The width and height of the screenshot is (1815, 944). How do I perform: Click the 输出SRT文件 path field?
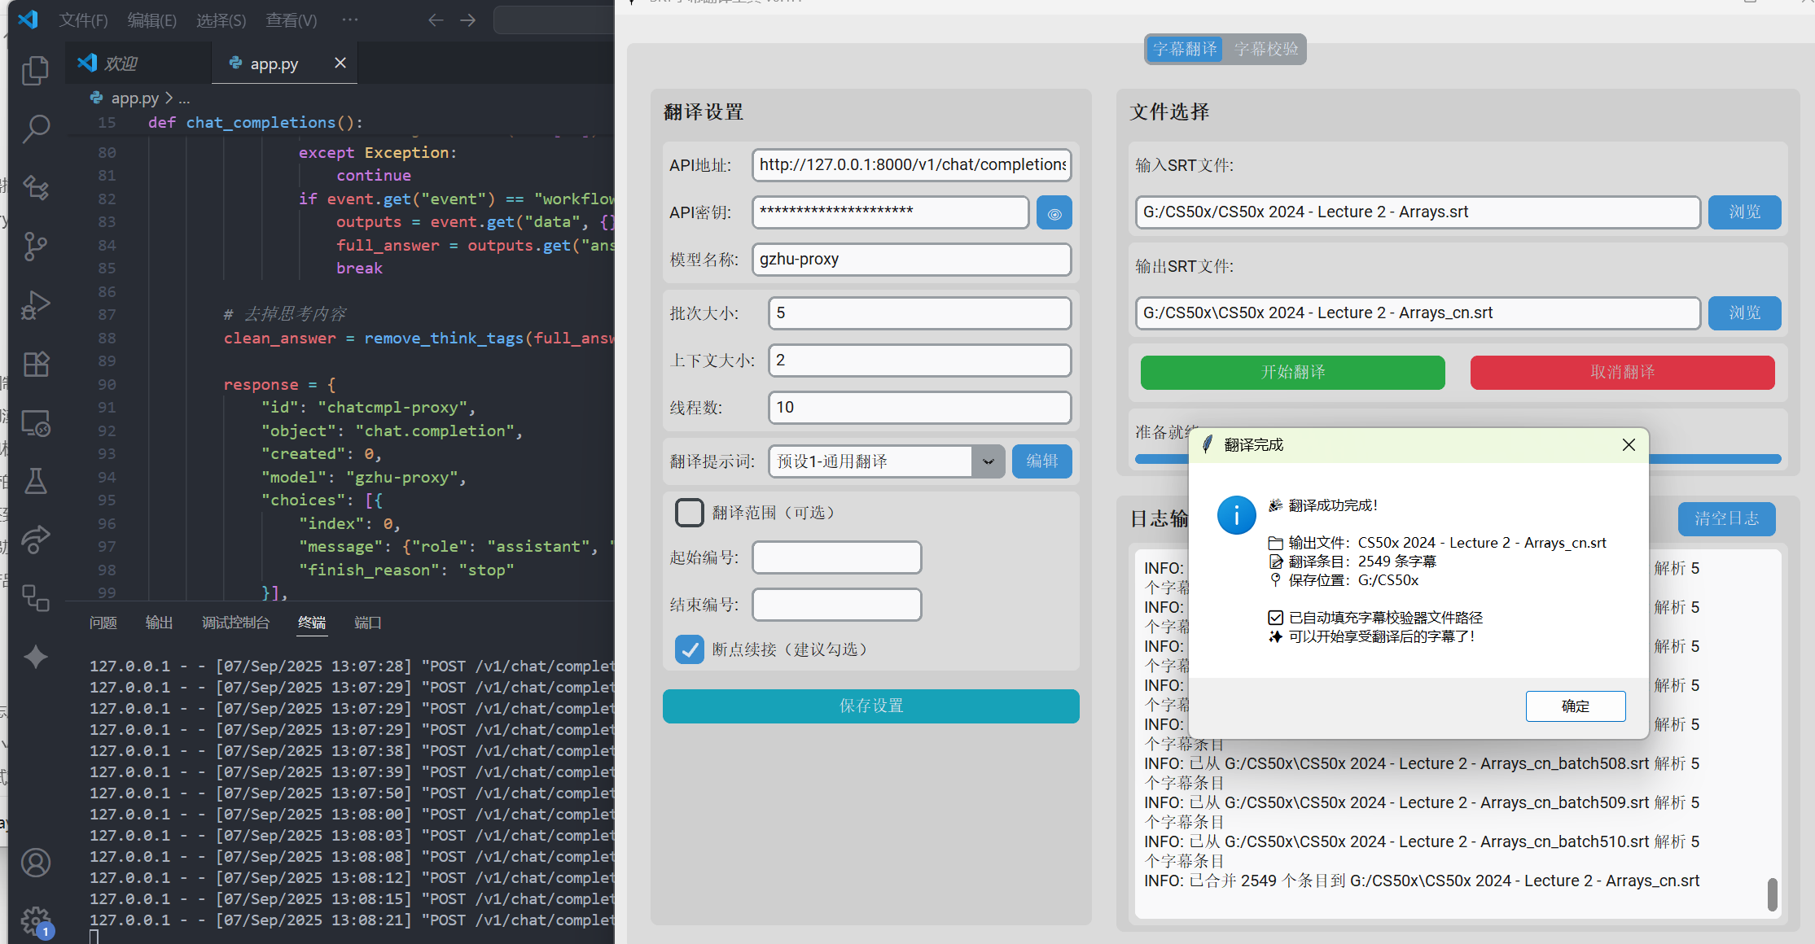point(1418,313)
